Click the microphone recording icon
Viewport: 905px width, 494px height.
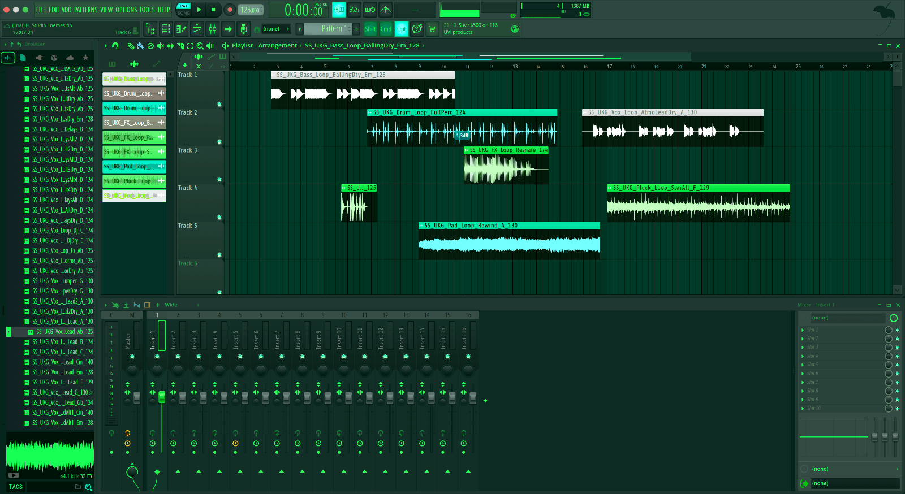pyautogui.click(x=243, y=29)
